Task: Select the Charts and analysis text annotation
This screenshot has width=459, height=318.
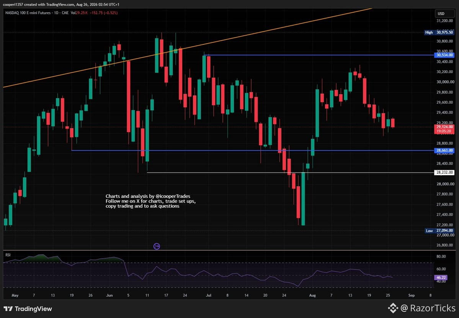Action: click(150, 201)
